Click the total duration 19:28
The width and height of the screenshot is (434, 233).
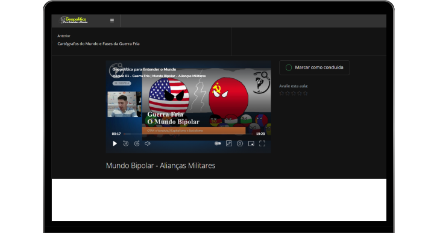(260, 134)
